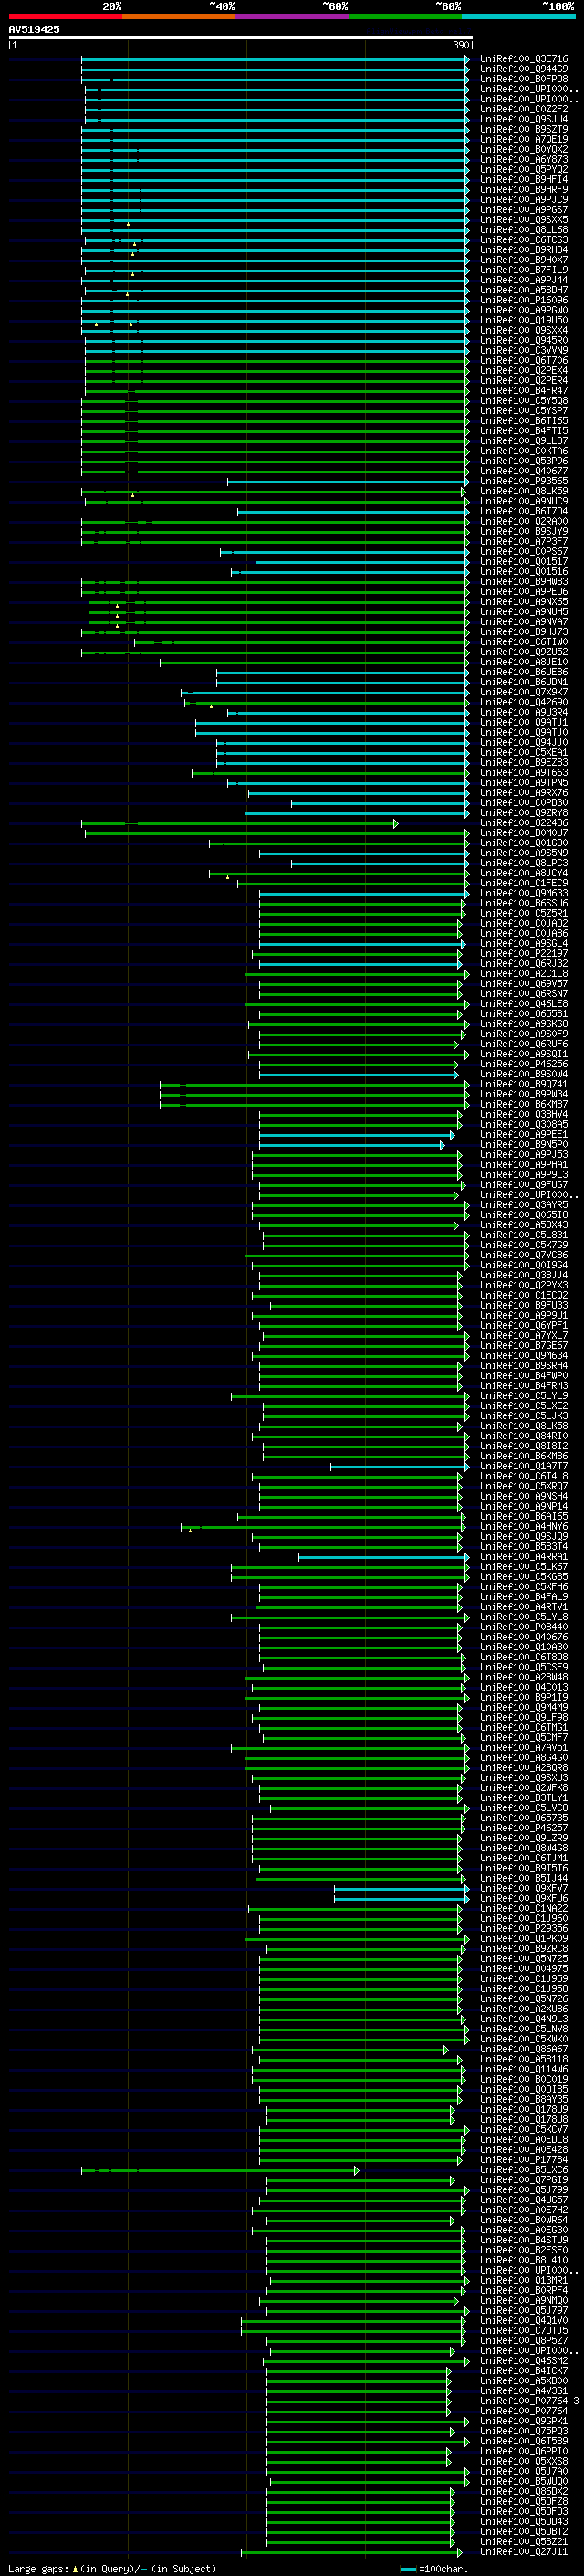Click the UniRef100_C0PS67 label
The width and height of the screenshot is (584, 2576).
pyautogui.click(x=523, y=551)
